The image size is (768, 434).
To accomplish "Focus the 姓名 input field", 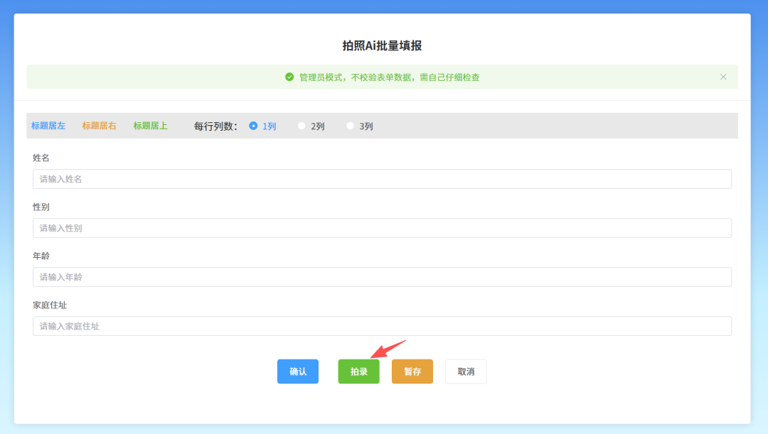I will pos(382,179).
